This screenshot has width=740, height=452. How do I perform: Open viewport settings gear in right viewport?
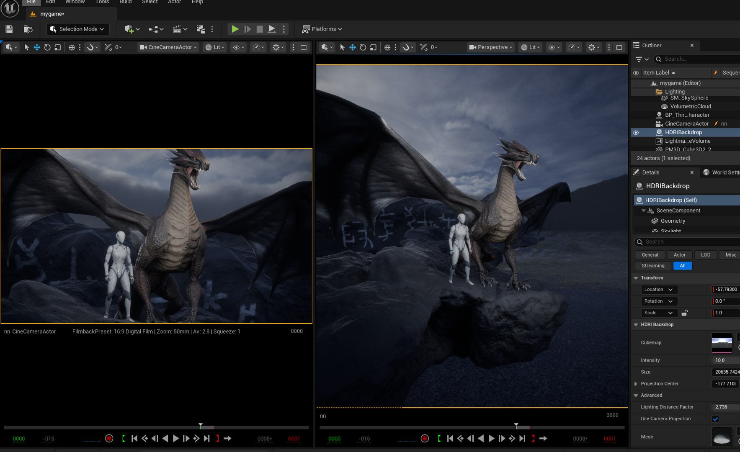coord(594,47)
